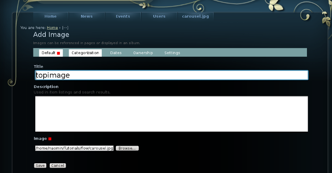
Task: Click the 'Add Image' heading
Action: point(51,35)
